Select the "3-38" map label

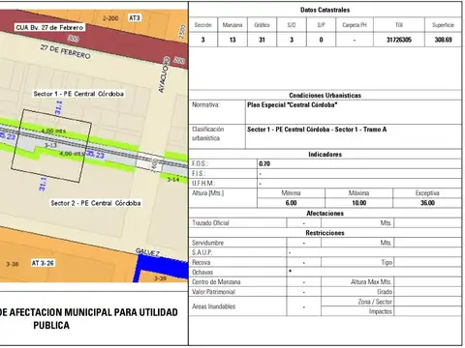pos(13,264)
